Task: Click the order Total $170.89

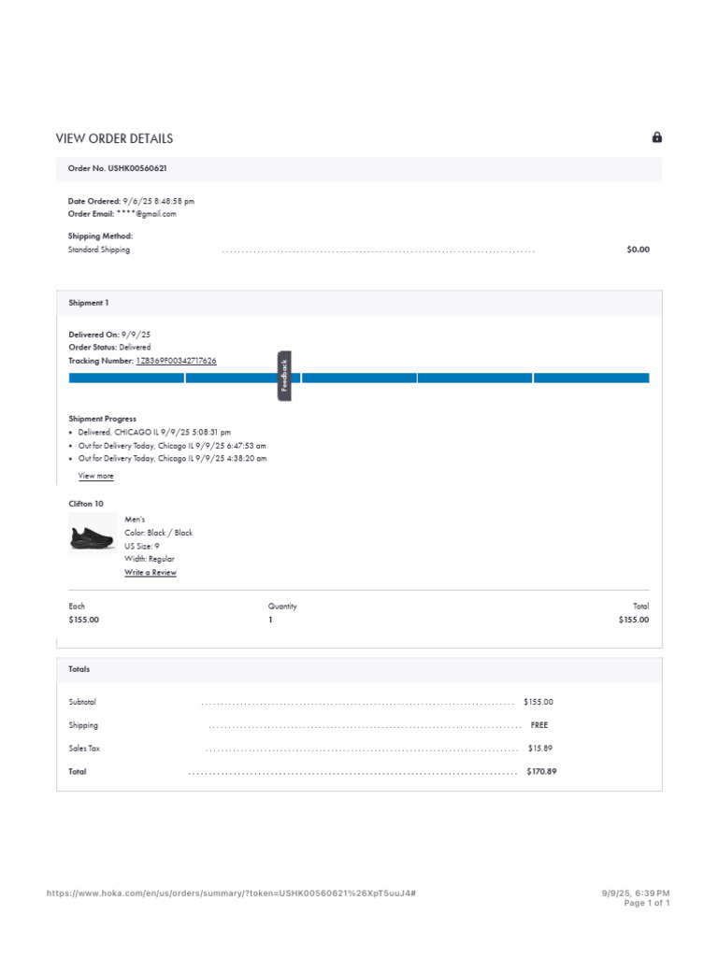Action: click(541, 771)
